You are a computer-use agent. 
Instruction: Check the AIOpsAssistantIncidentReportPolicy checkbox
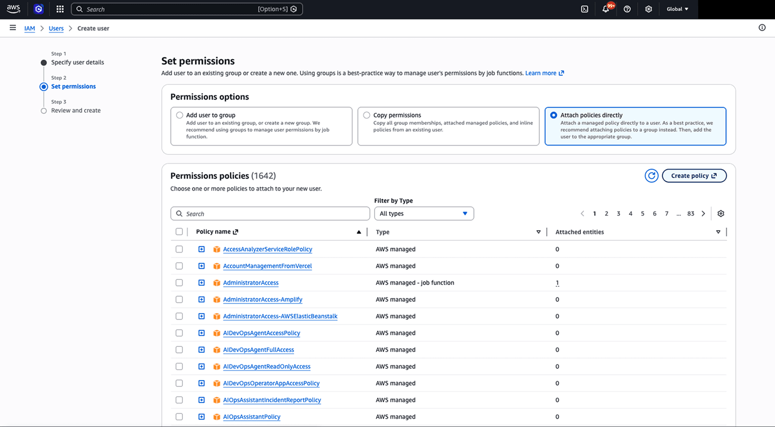tap(179, 400)
